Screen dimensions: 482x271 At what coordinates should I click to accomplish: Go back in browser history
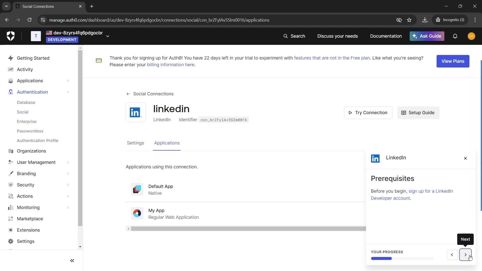[7, 20]
